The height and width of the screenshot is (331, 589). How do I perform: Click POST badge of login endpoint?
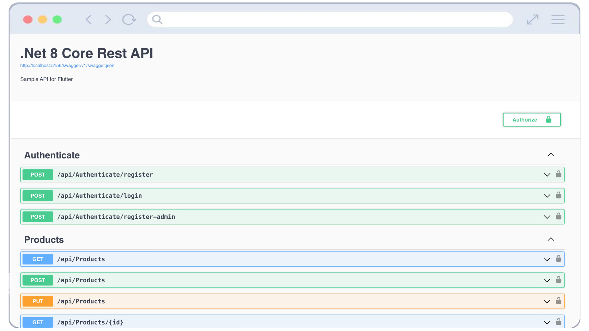click(38, 196)
